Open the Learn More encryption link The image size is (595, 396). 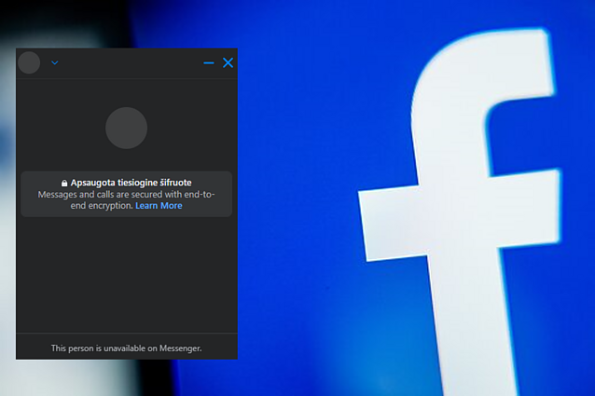(x=159, y=205)
